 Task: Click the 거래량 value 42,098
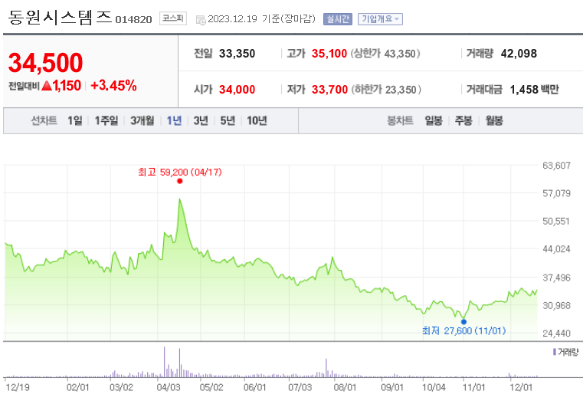pos(519,54)
